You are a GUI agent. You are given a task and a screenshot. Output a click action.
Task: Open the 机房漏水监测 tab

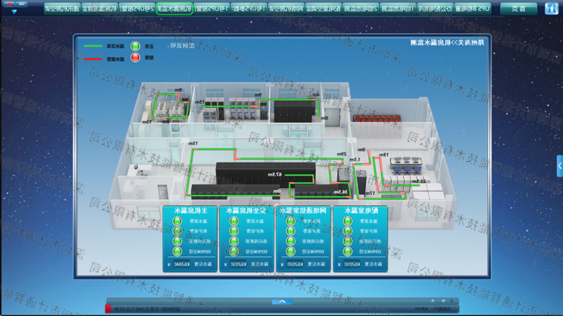(x=174, y=9)
